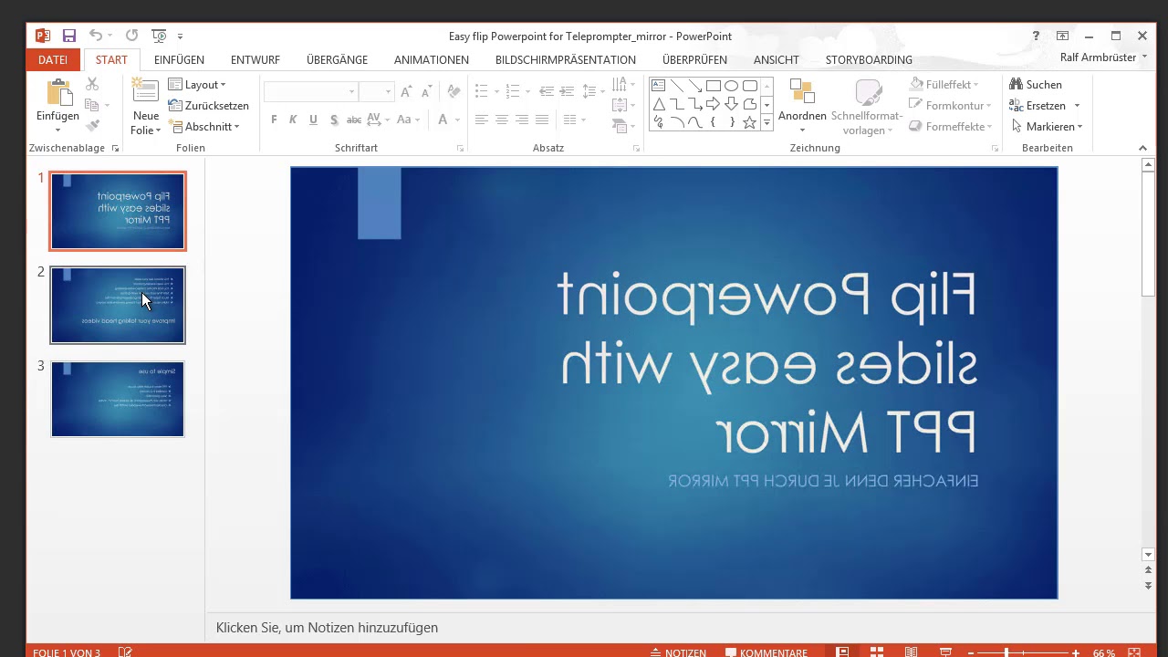The image size is (1168, 657).
Task: Select the text box shape
Action: 658,86
